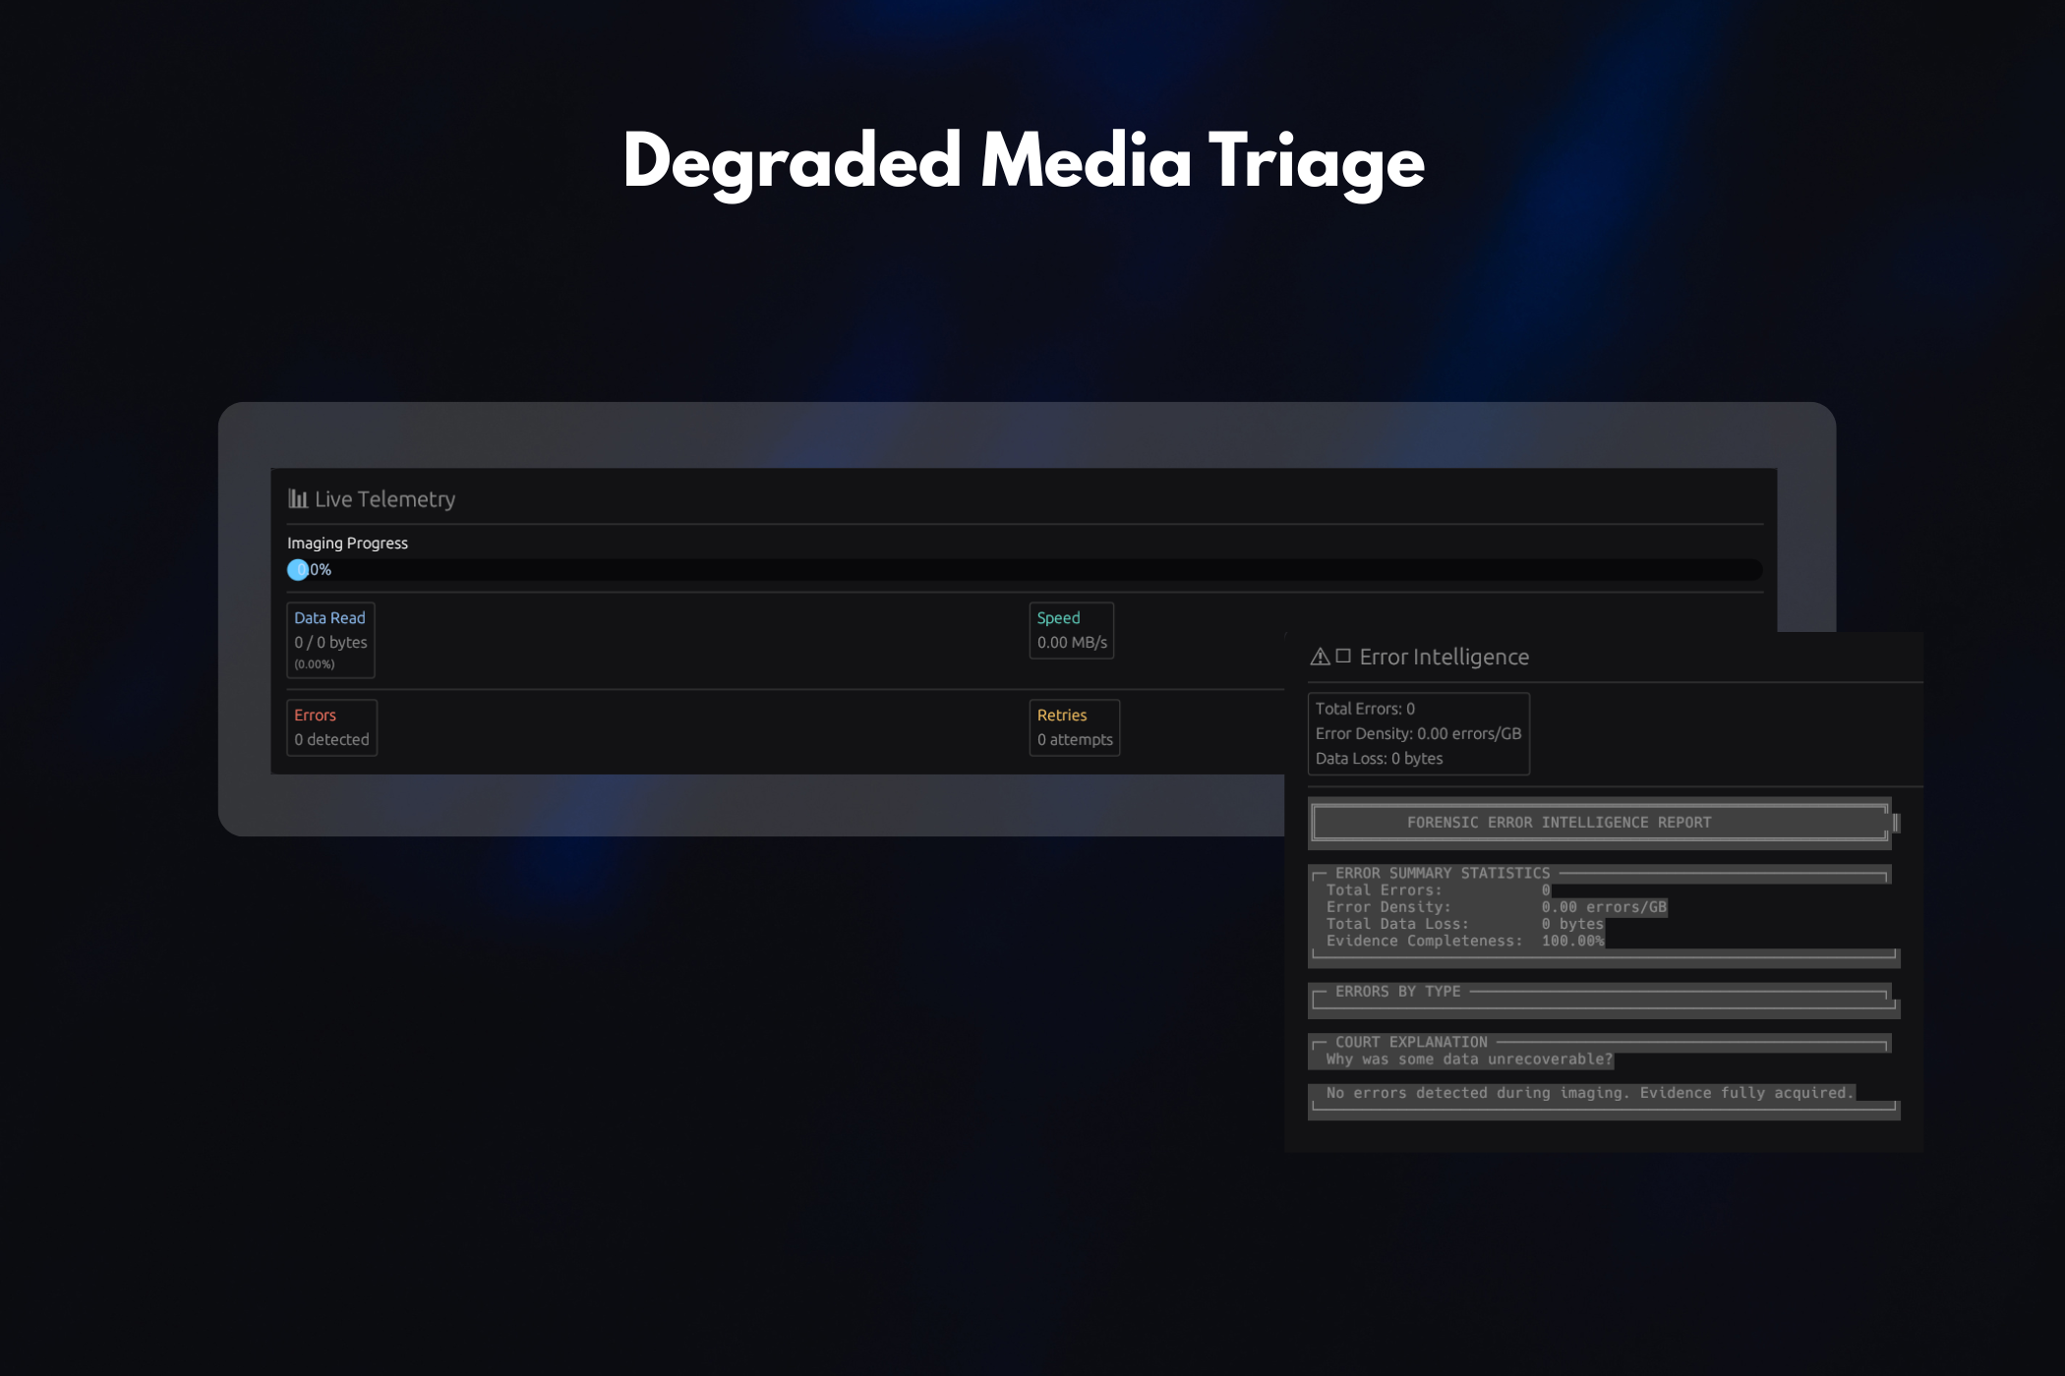Select the Data Read stat card
This screenshot has height=1376, width=2065.
pyautogui.click(x=330, y=640)
